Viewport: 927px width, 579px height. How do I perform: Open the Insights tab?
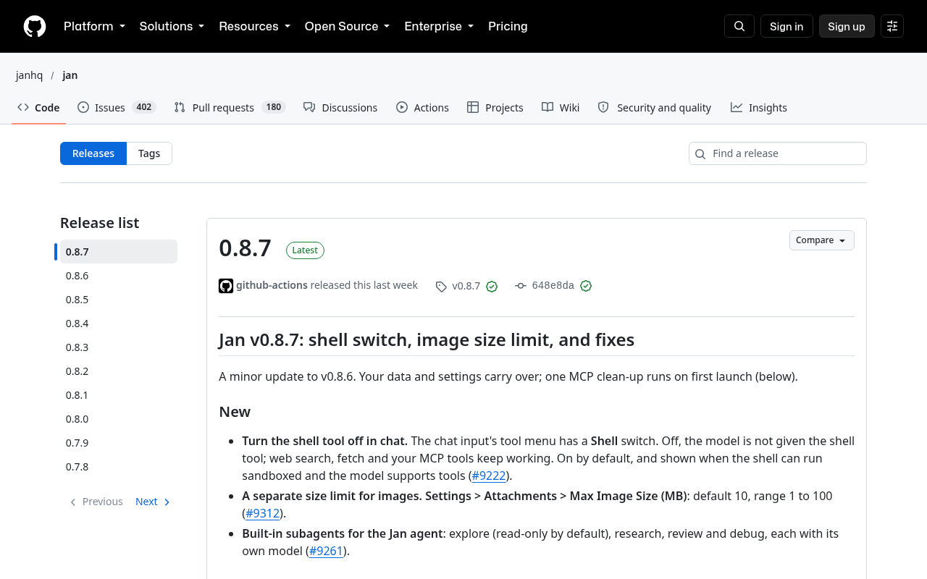coord(758,107)
